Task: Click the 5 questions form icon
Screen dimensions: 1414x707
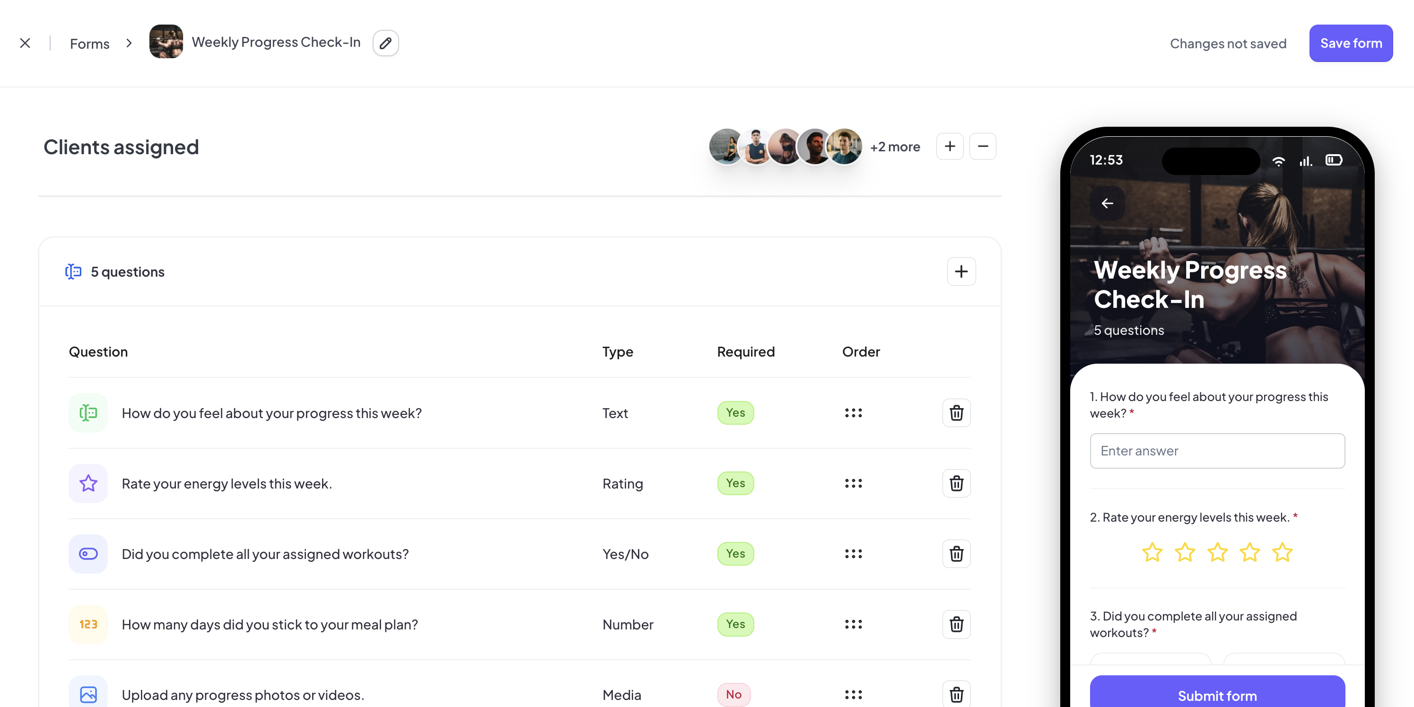Action: 73,271
